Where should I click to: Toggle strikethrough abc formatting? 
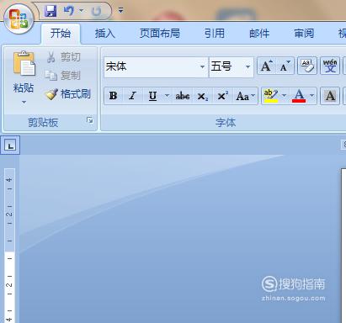click(x=183, y=96)
